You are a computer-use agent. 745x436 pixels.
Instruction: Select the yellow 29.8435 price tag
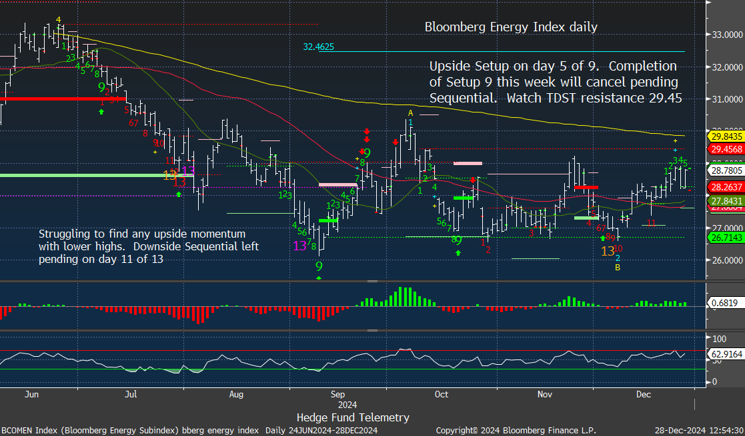726,136
